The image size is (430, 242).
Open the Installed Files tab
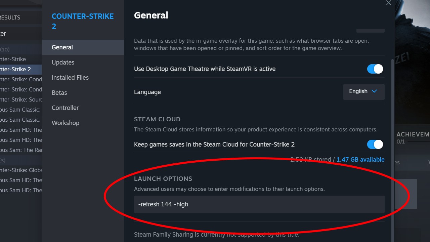point(70,77)
